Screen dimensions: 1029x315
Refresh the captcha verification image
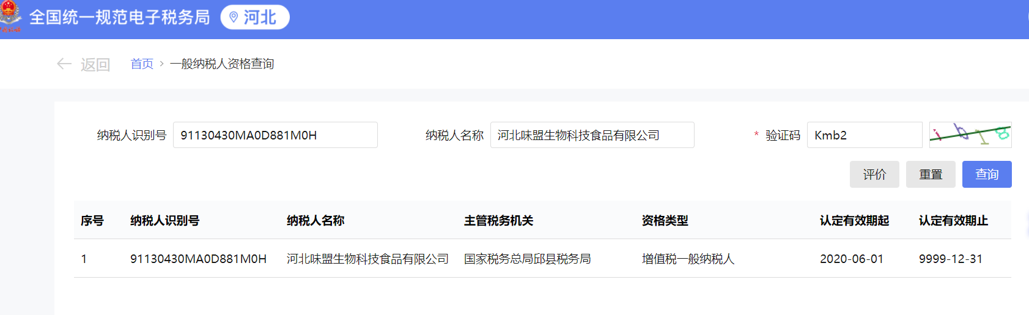pos(970,135)
